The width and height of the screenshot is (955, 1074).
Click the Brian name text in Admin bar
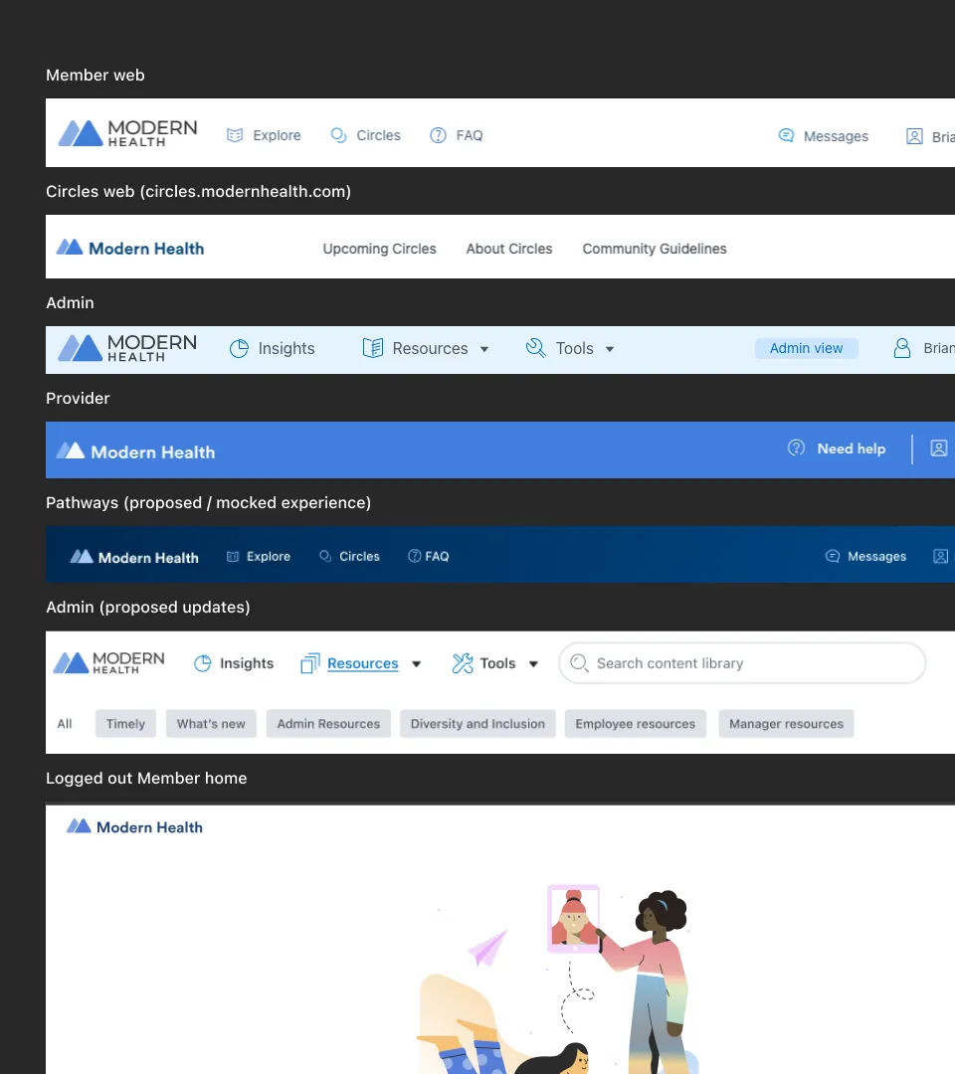pos(938,348)
